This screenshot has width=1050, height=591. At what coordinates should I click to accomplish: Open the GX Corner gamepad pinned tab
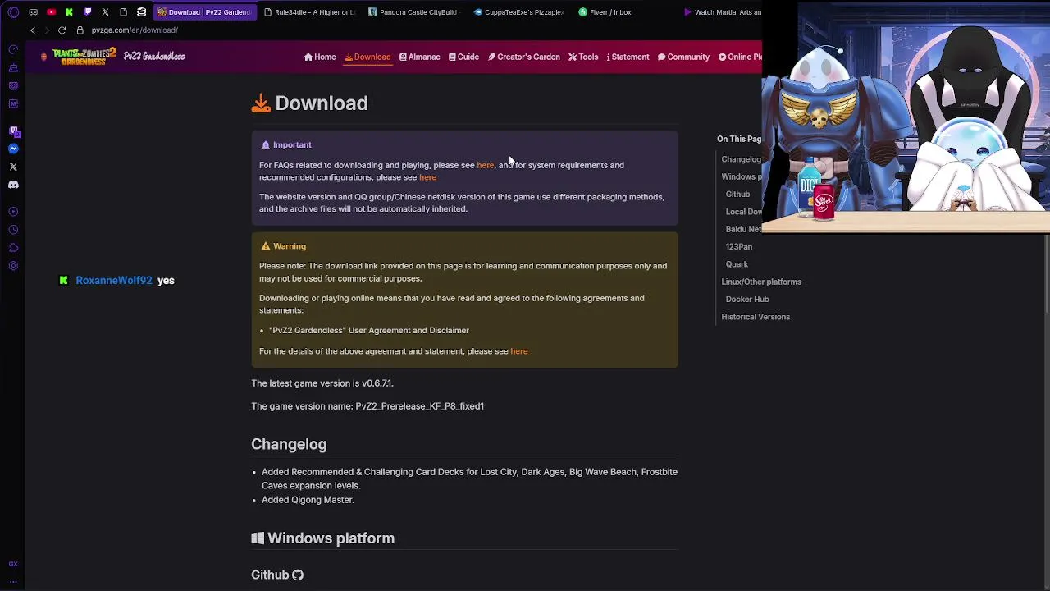tap(33, 12)
